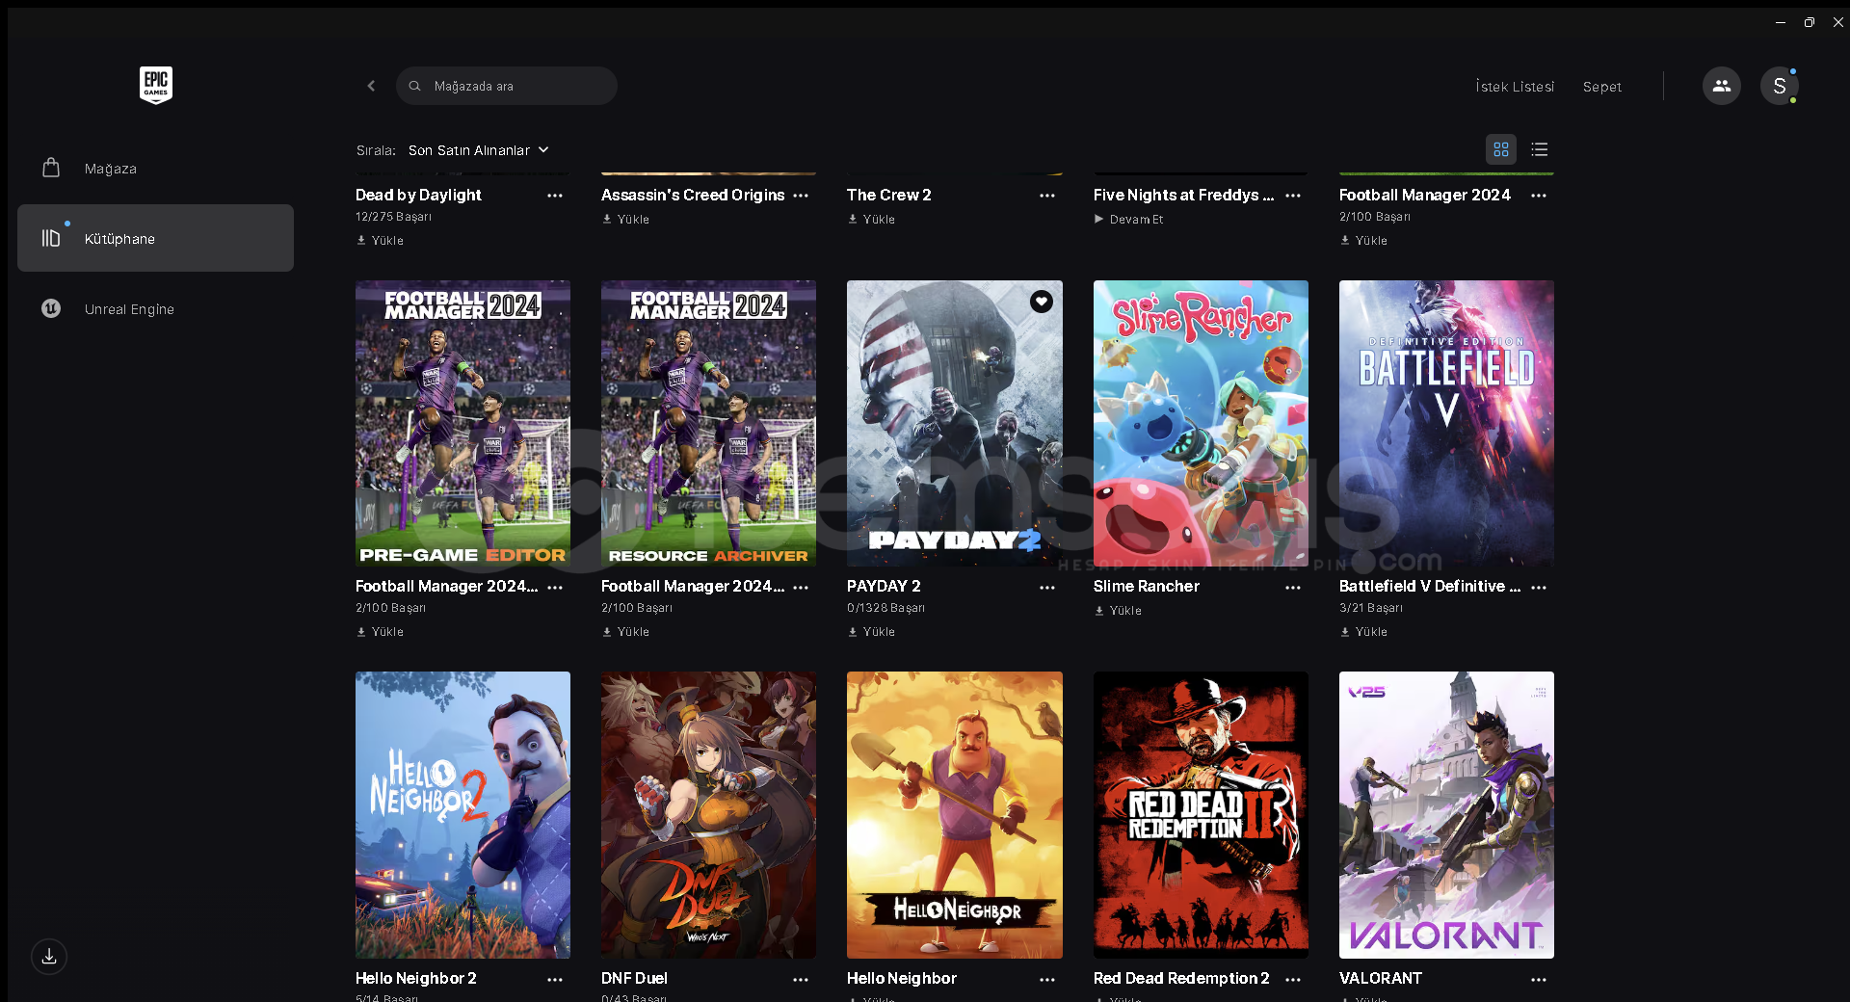1850x1002 pixels.
Task: Open options menu for Slime Rancher
Action: [x=1293, y=587]
